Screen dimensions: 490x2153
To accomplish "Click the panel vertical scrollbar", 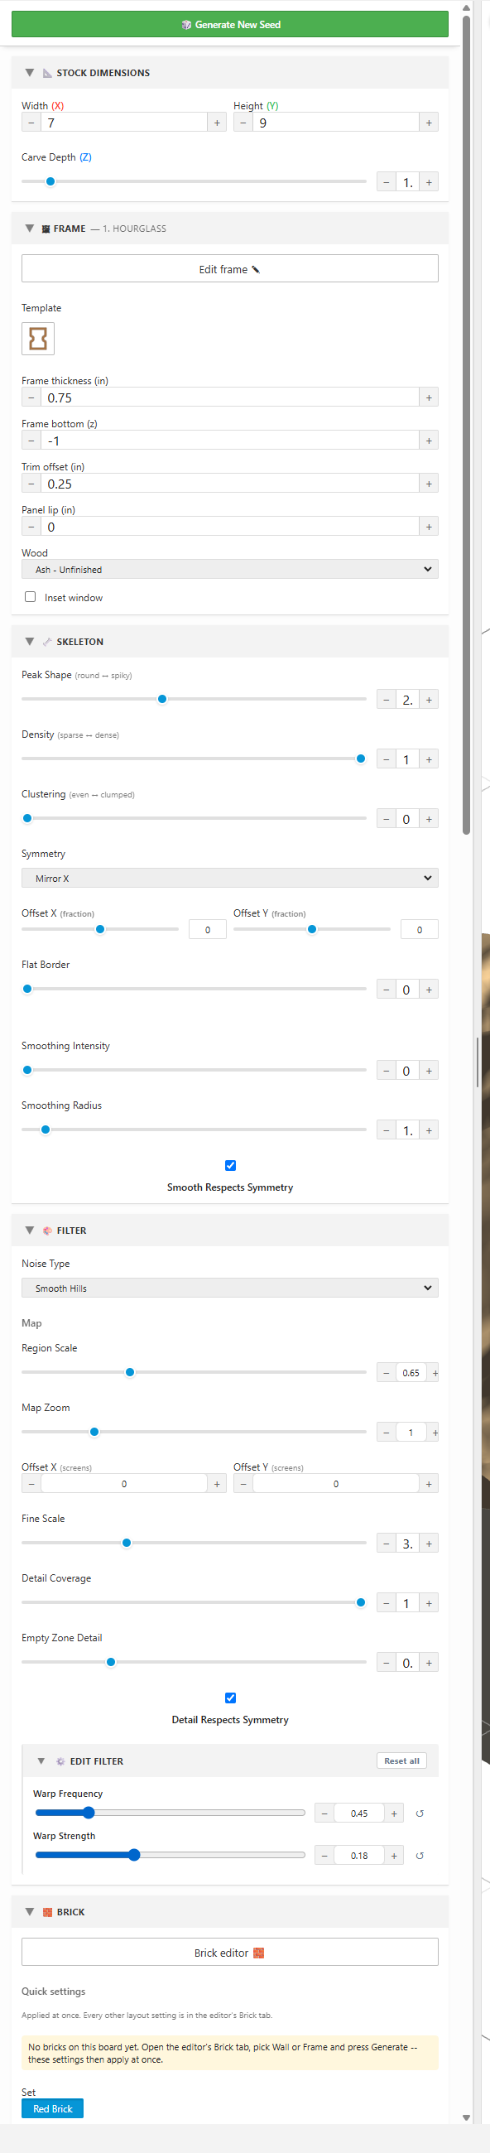I will [x=466, y=423].
